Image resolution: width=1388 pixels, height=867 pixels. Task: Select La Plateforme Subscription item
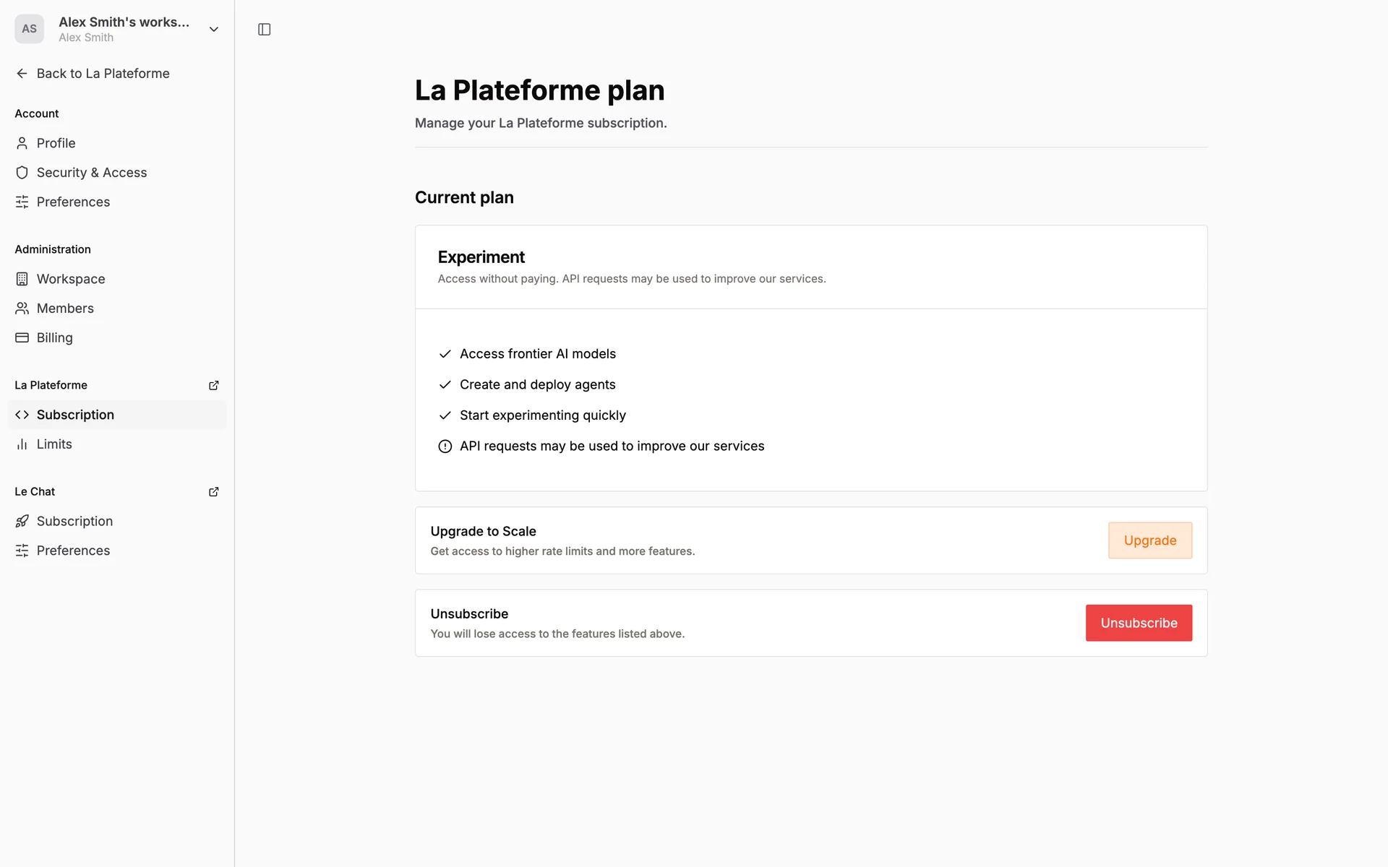pos(75,415)
